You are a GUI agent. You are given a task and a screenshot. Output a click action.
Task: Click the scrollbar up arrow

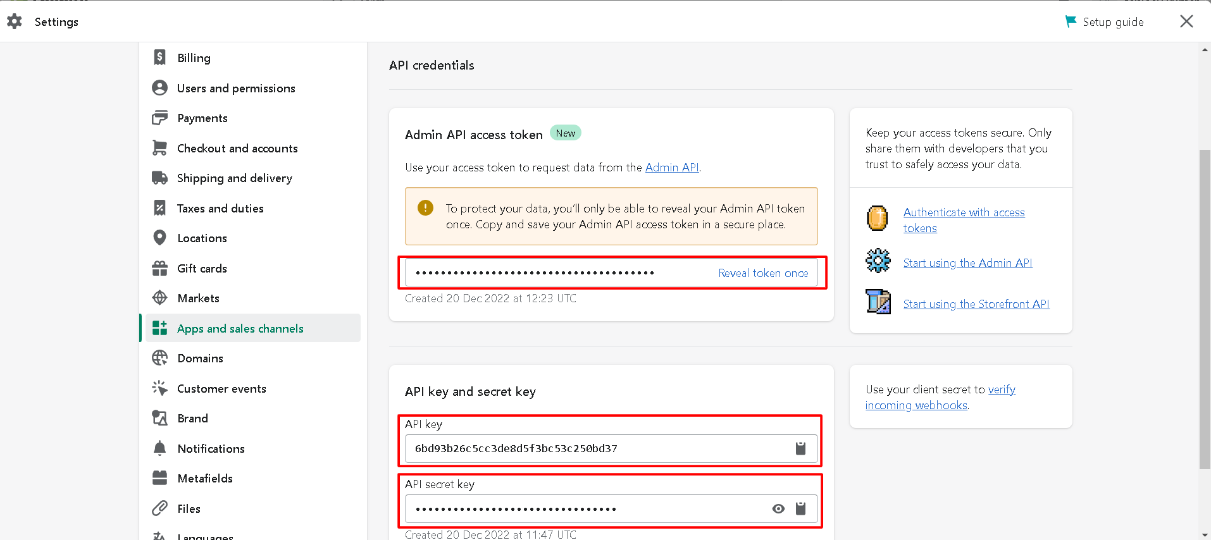point(1205,49)
